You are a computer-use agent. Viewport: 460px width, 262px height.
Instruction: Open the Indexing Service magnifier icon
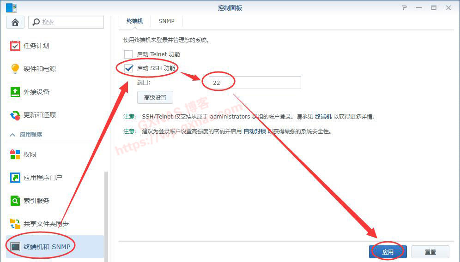[15, 201]
